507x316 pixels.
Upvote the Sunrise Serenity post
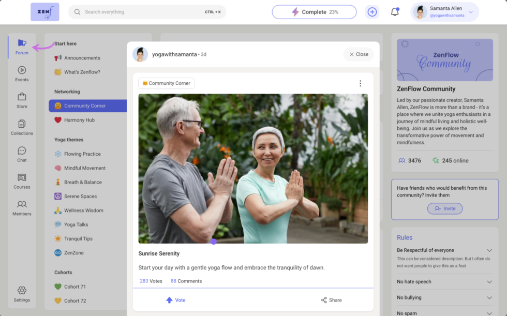point(175,300)
